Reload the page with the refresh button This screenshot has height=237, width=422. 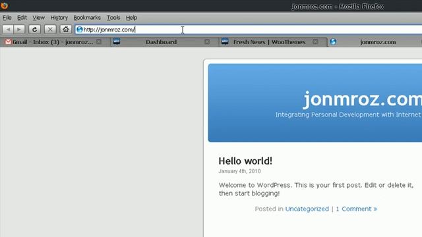[x=34, y=29]
